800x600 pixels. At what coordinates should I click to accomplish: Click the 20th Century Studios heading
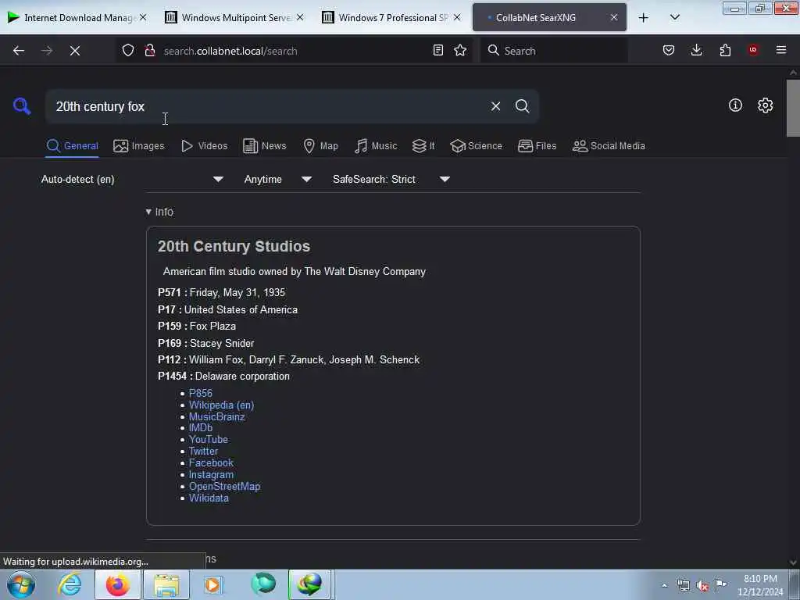pos(234,246)
